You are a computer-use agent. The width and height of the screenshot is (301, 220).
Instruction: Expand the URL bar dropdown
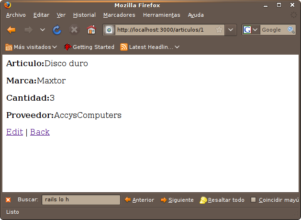click(231, 30)
